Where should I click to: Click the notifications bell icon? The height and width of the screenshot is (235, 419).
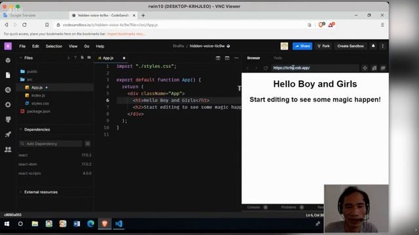373,46
